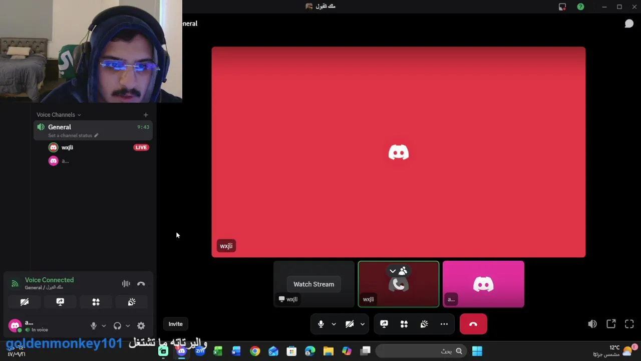Viewport: 641px width, 361px height.
Task: Start an Activity from call controls
Action: pos(404,324)
